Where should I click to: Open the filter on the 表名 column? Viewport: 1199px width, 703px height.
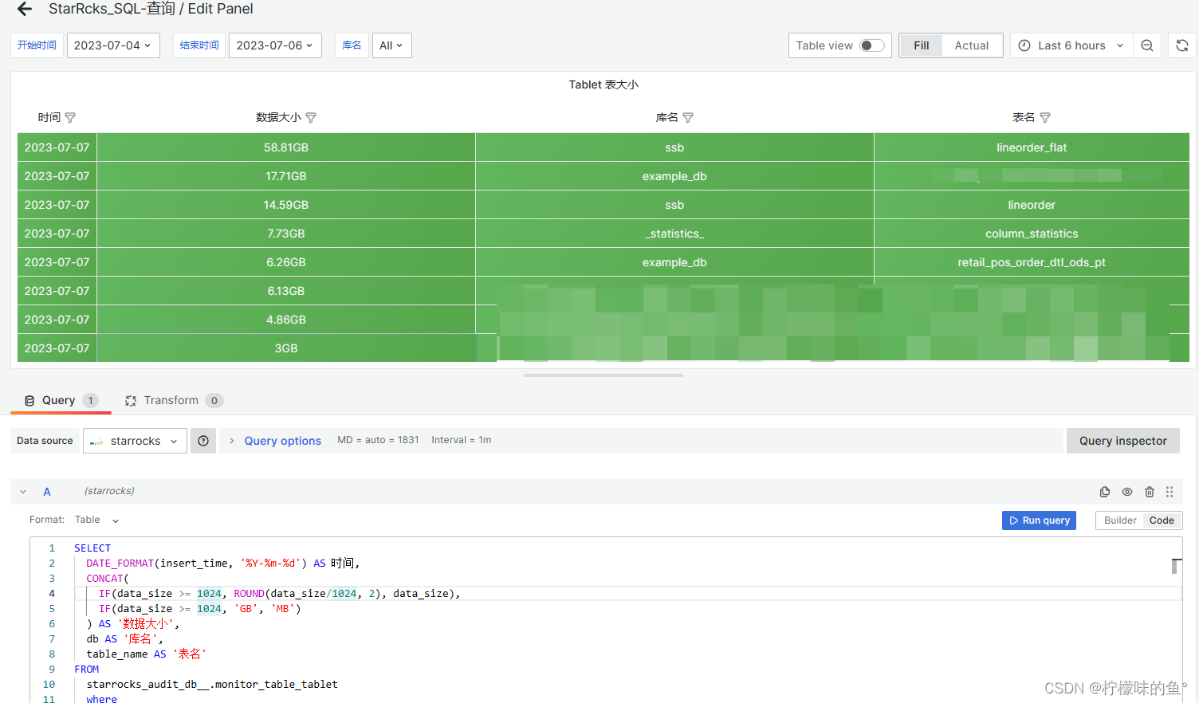(1045, 117)
